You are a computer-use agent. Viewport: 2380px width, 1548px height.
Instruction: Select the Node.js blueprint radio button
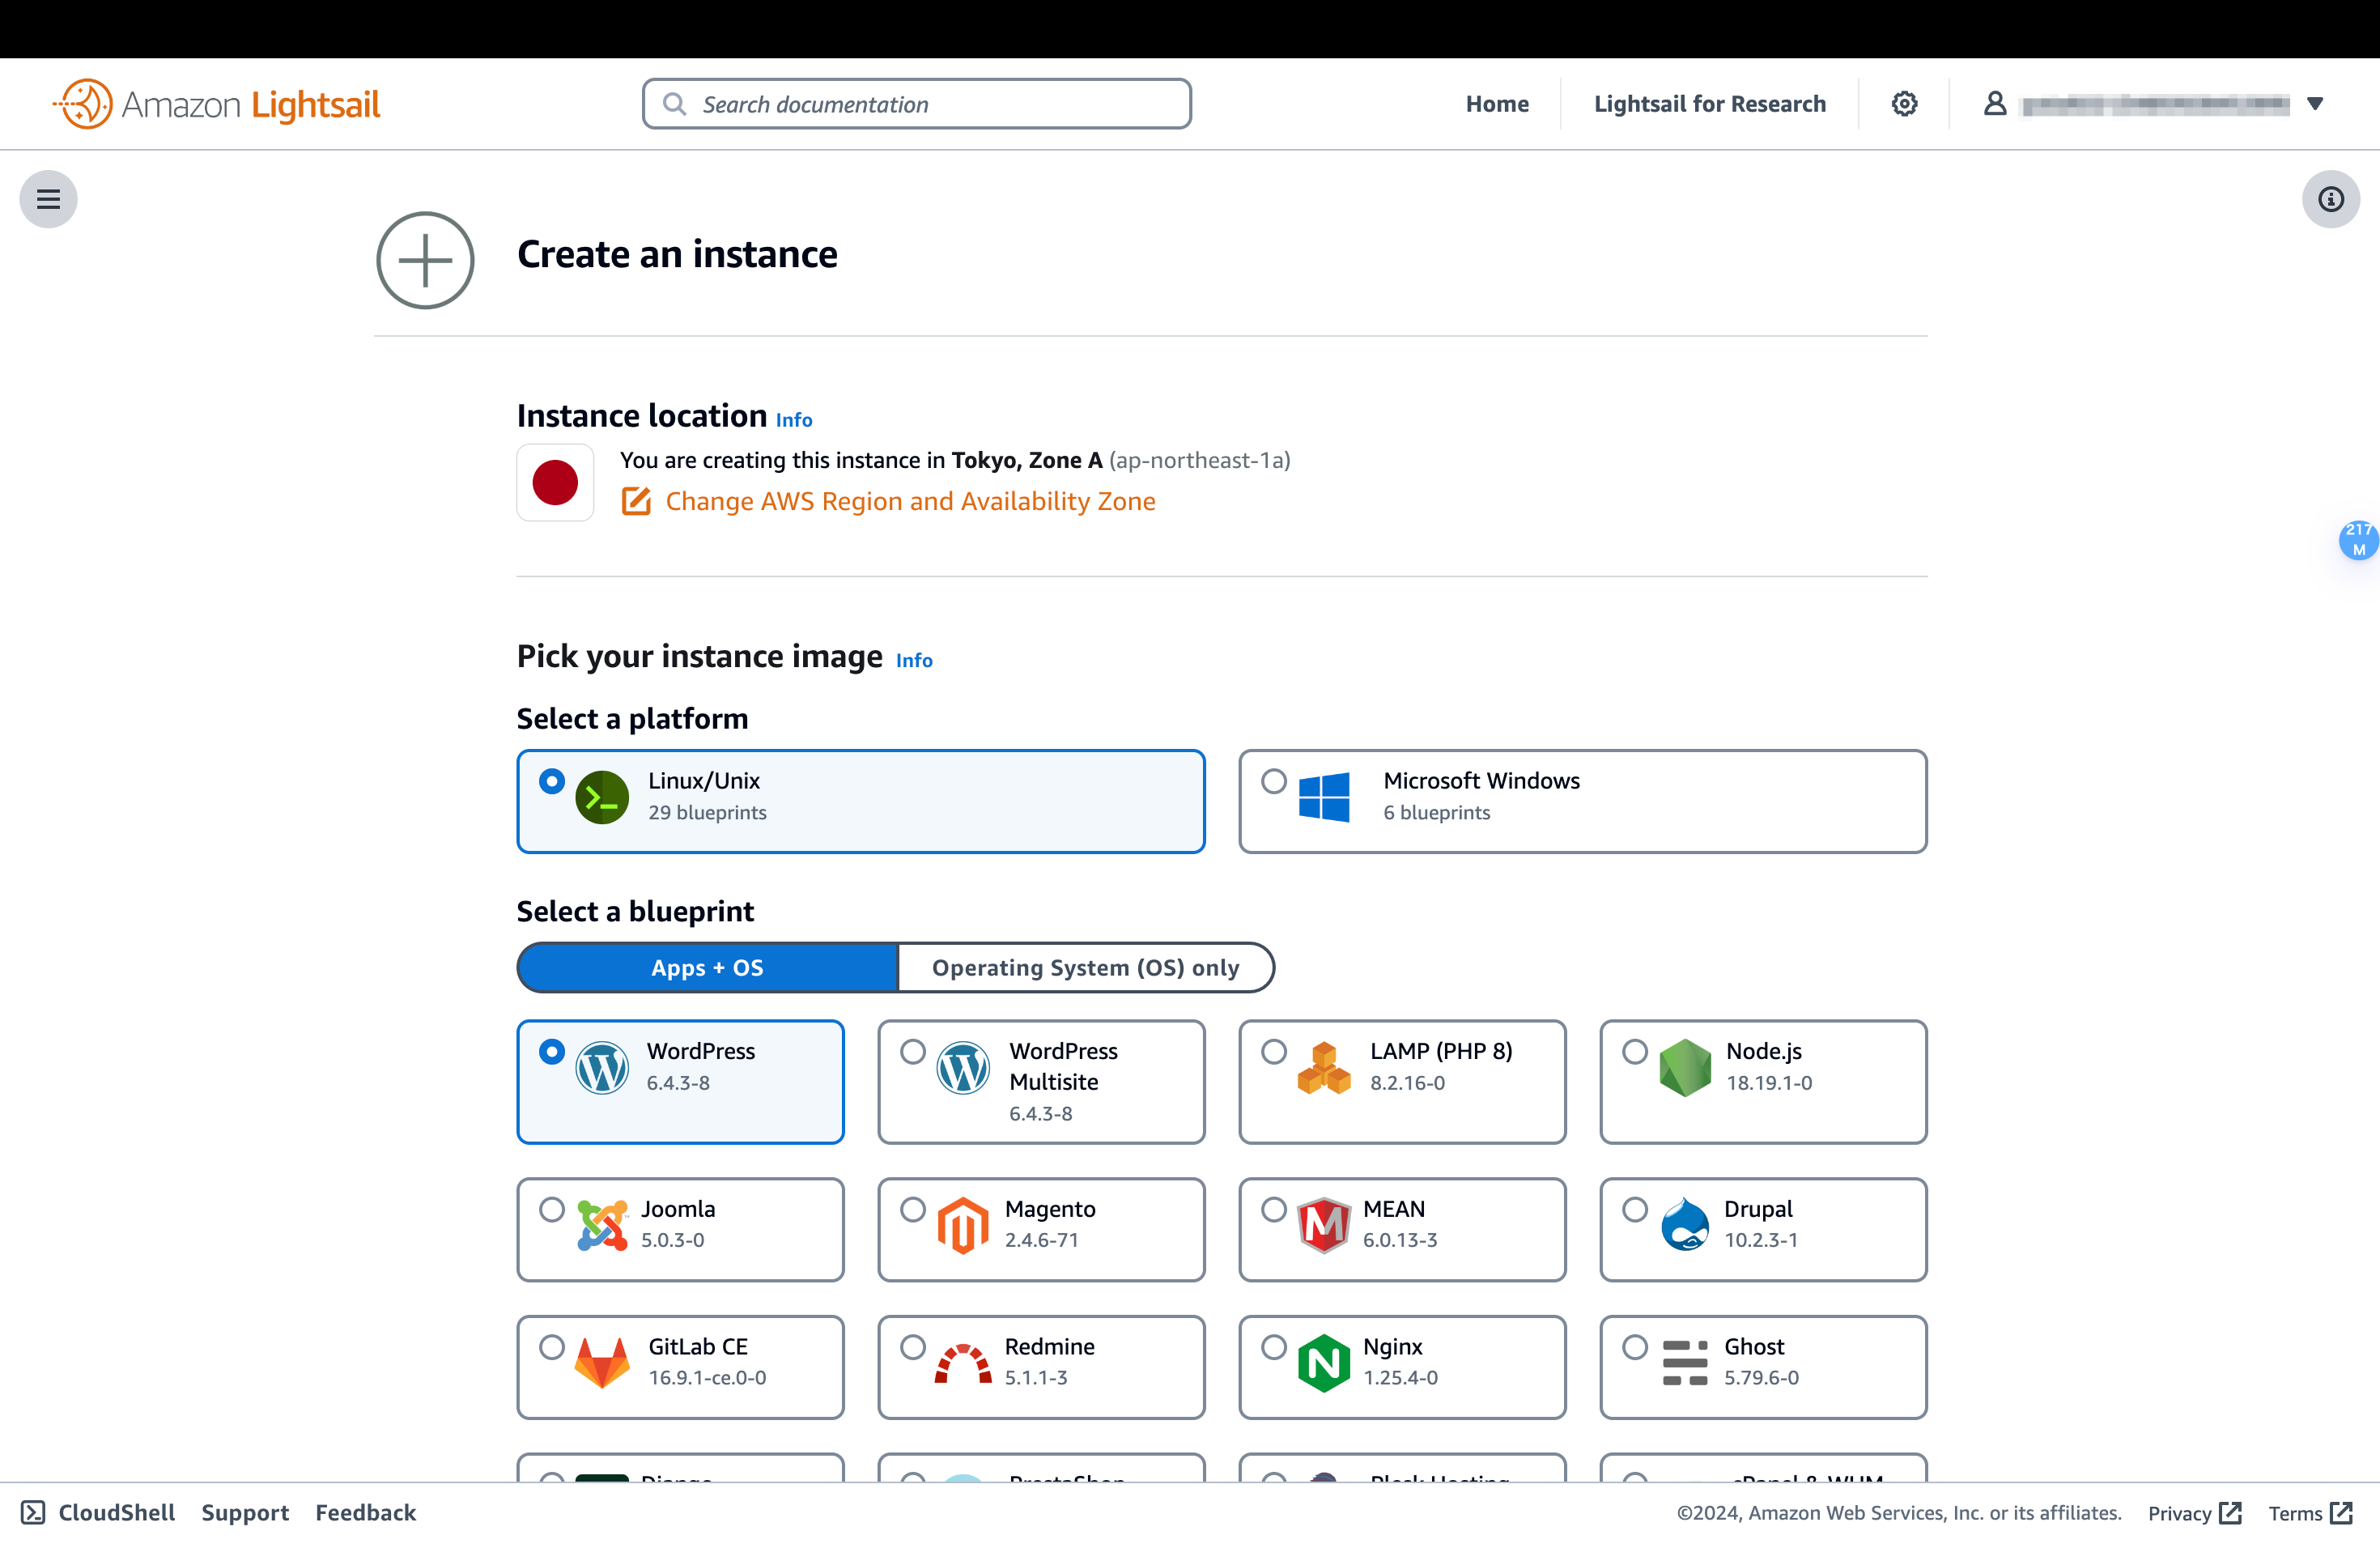pyautogui.click(x=1635, y=1051)
